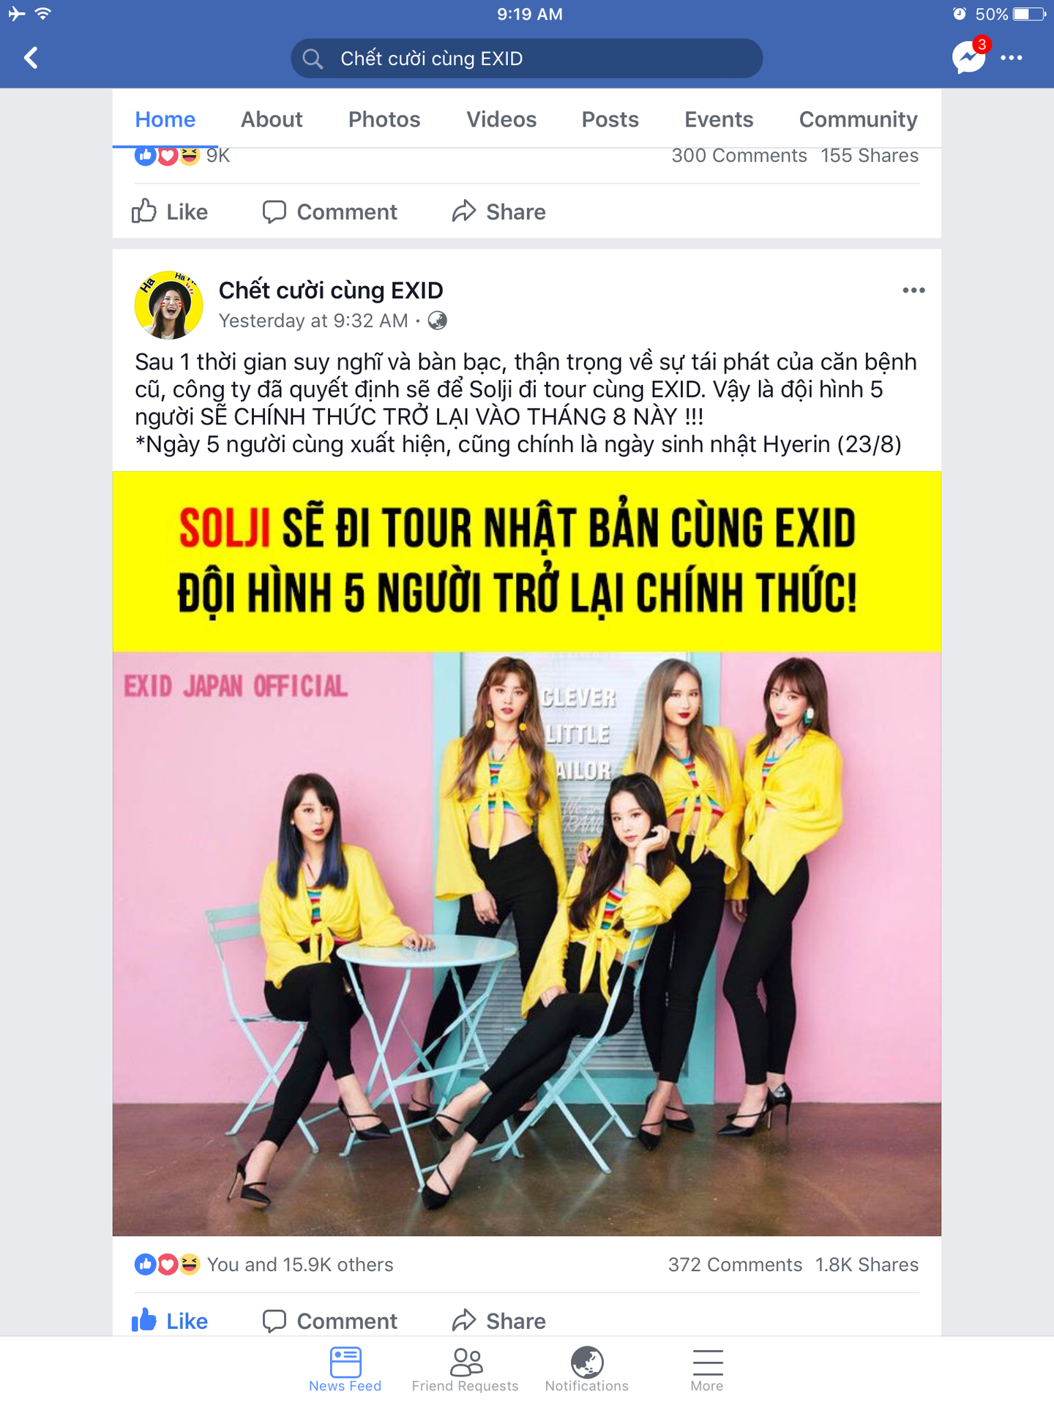Open Messenger with 3 unread messages

[970, 56]
